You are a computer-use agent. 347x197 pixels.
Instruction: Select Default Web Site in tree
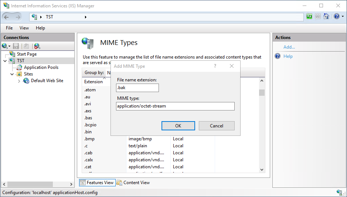[47, 81]
